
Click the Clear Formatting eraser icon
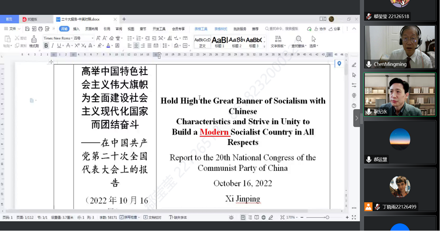pos(111,38)
